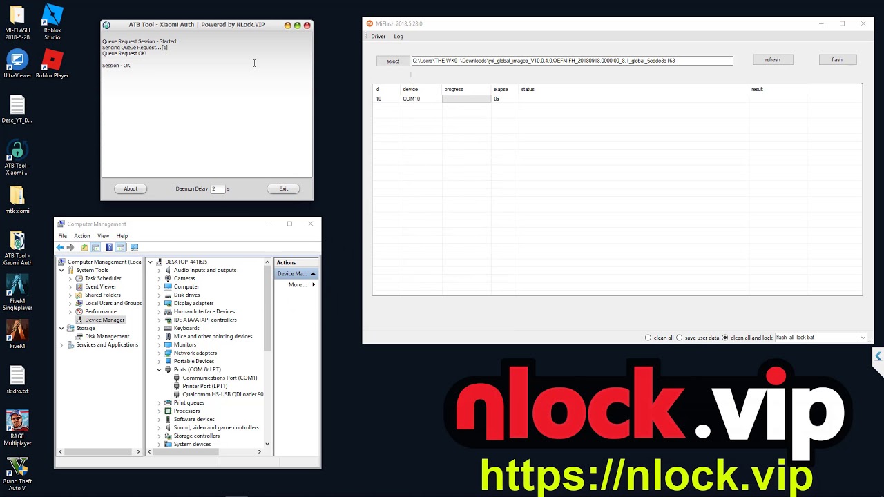Select Printer Port (LPT1) device

204,386
